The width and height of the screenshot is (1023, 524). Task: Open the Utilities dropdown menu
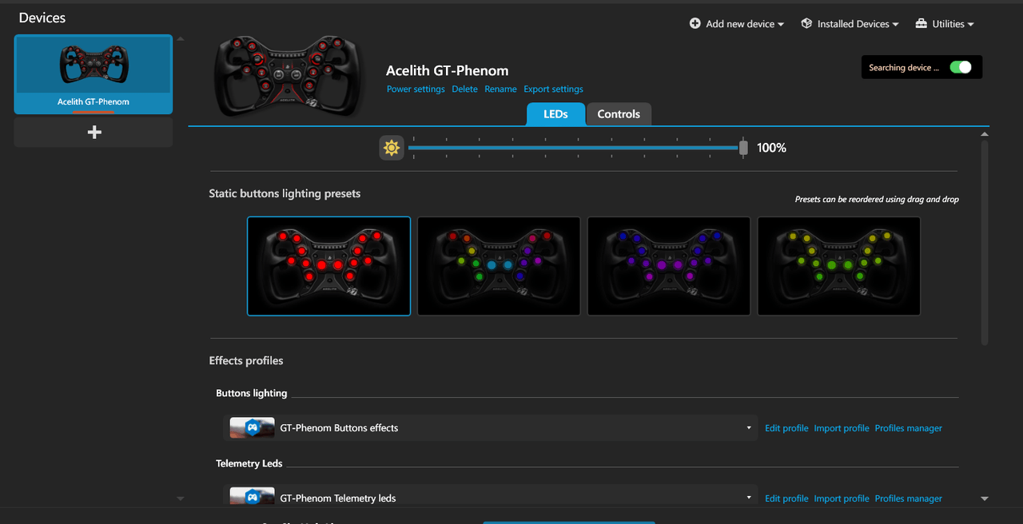tap(945, 24)
